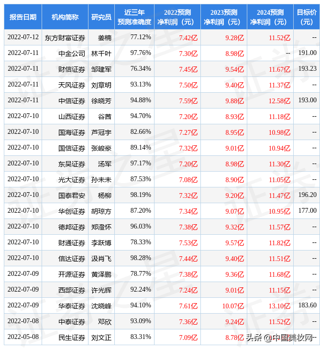
Task: Click the 近三年预测准确度 column header
Action: (x=134, y=17)
